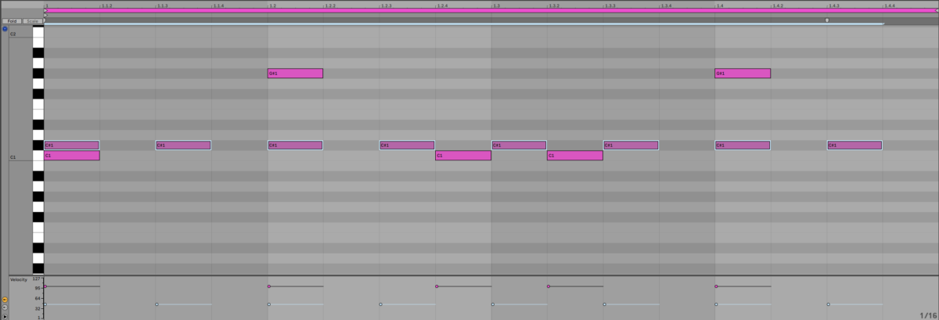Select the C#1 note starting at beat 1
This screenshot has height=320, width=939.
tap(72, 145)
